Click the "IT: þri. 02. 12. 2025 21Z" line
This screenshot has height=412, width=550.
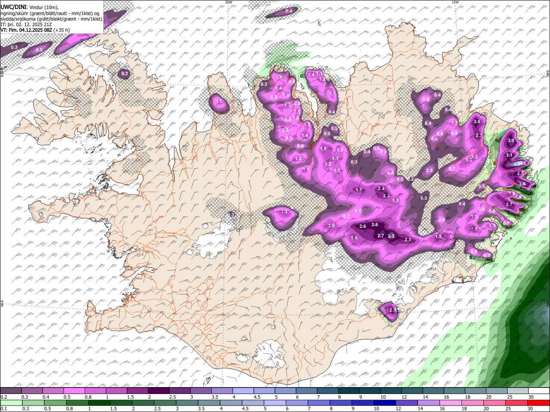(x=27, y=24)
